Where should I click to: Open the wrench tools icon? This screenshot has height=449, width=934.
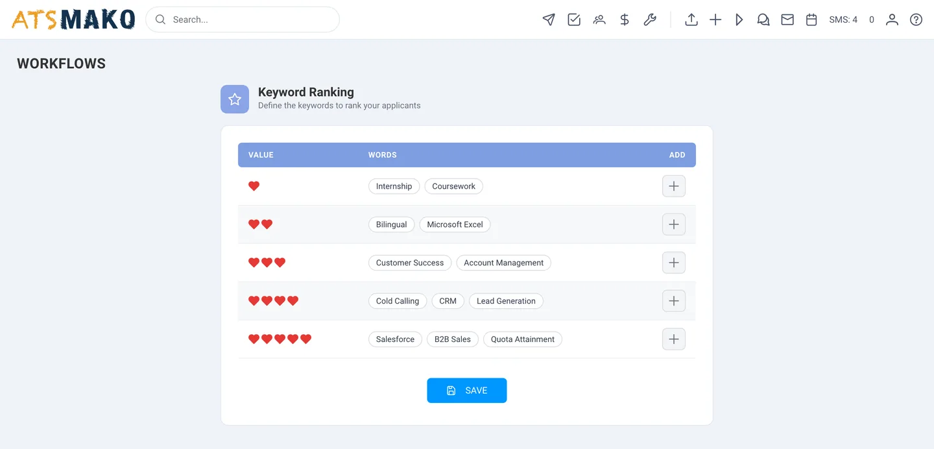pos(650,19)
